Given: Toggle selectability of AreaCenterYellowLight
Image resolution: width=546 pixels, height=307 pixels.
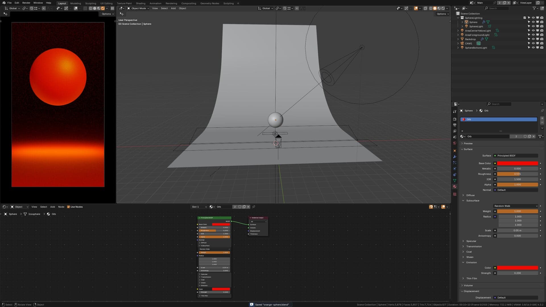Looking at the screenshot, I should pos(529,30).
